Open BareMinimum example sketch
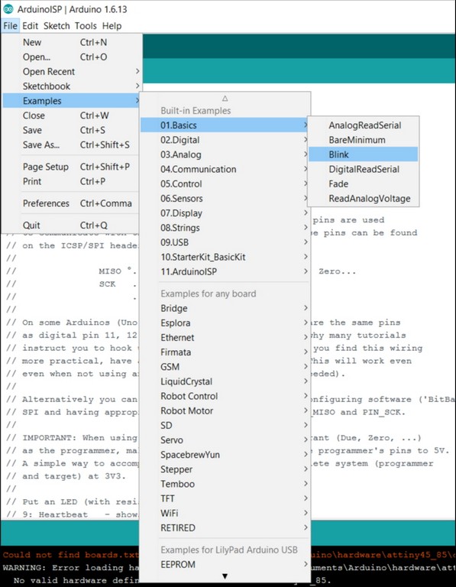This screenshot has width=456, height=587. point(364,140)
